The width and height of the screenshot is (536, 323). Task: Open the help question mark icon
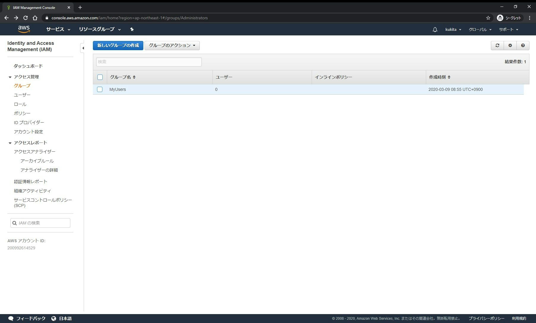pos(523,45)
